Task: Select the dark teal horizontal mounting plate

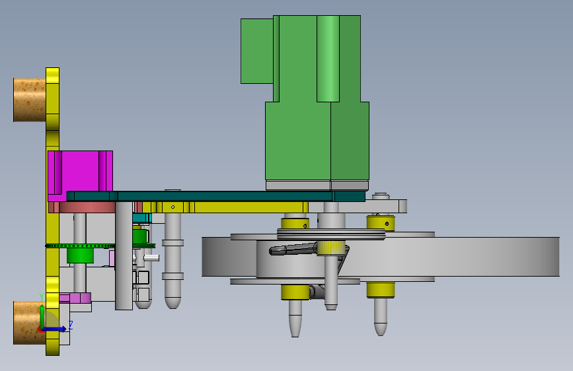Action: (x=215, y=196)
